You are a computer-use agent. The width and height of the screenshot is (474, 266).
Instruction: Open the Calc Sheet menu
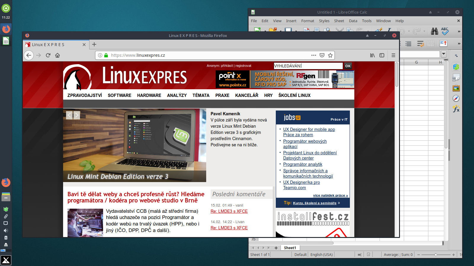[339, 21]
